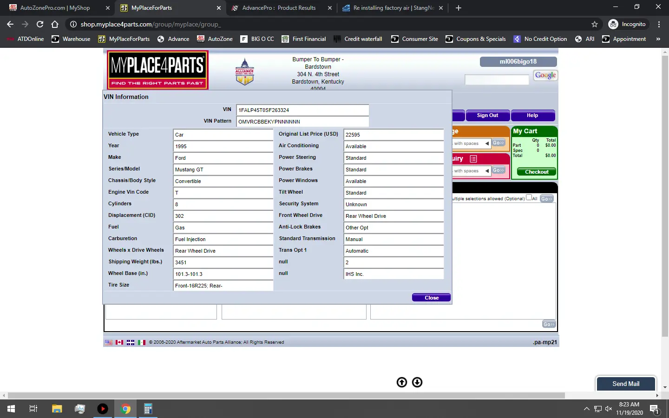The height and width of the screenshot is (418, 669).
Task: Click the up arrow circle icon
Action: click(402, 382)
